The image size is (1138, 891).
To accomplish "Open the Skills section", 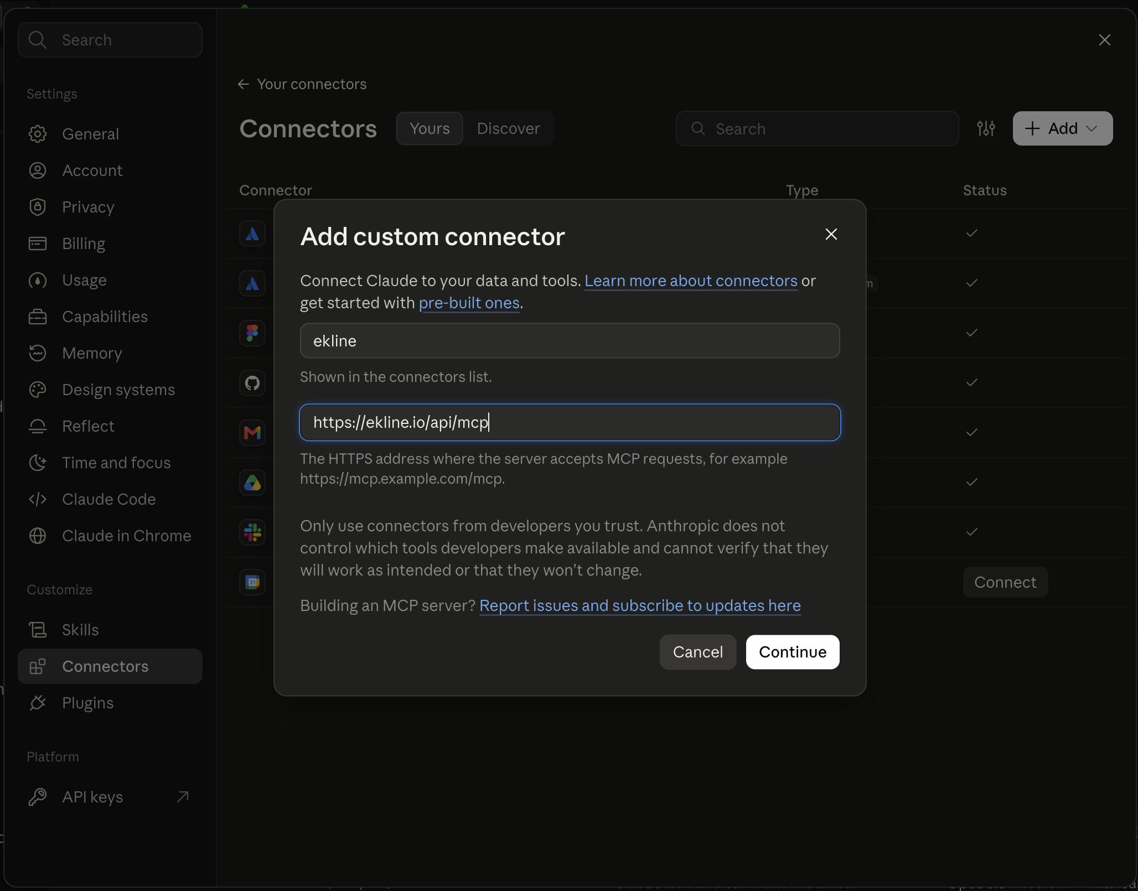I will click(x=110, y=630).
